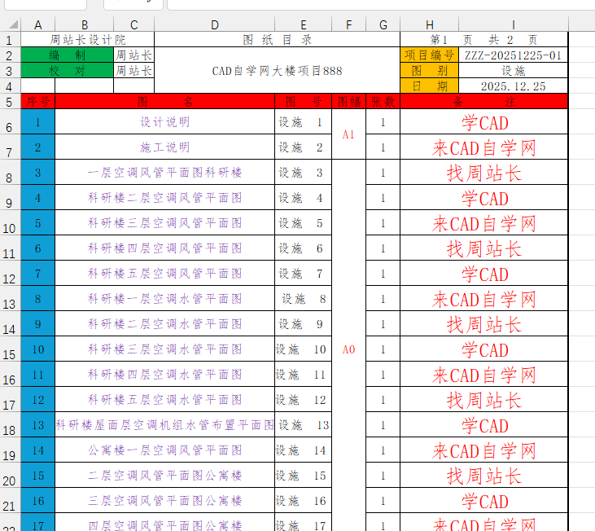Click the row 5 header number

9,102
